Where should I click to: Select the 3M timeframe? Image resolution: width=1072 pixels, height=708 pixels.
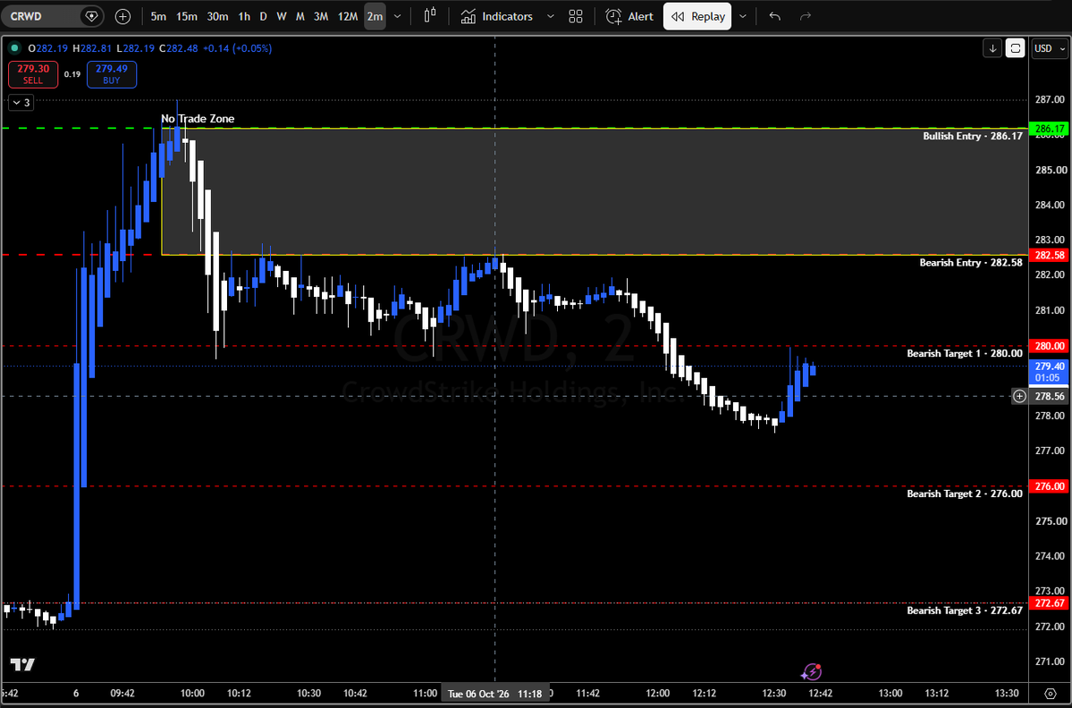pyautogui.click(x=321, y=16)
